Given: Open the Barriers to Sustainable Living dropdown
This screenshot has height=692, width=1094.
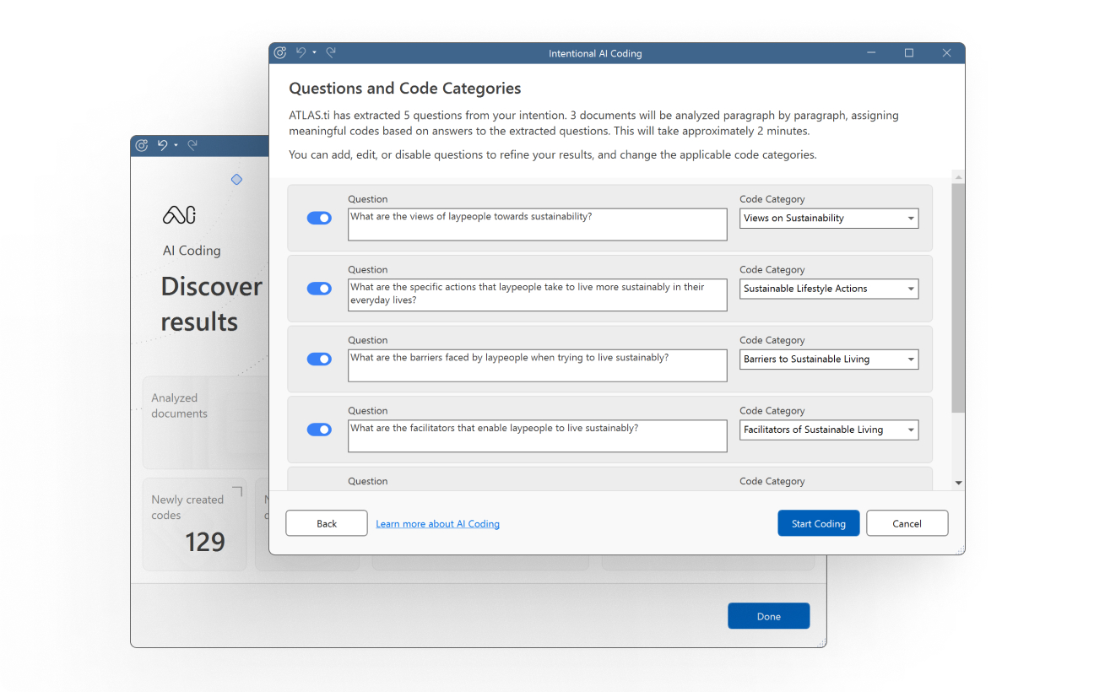Looking at the screenshot, I should pos(830,360).
